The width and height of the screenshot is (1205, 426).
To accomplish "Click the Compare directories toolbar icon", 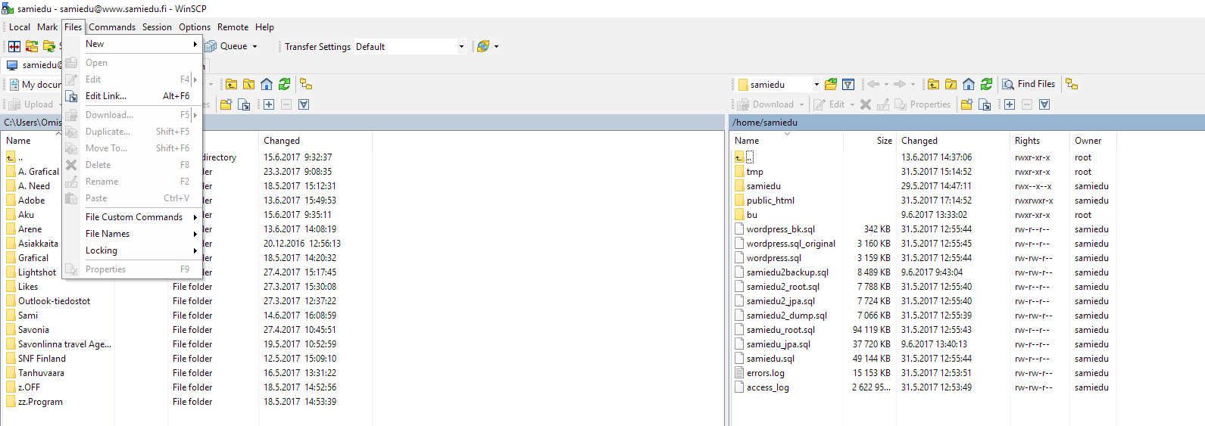I will point(14,46).
